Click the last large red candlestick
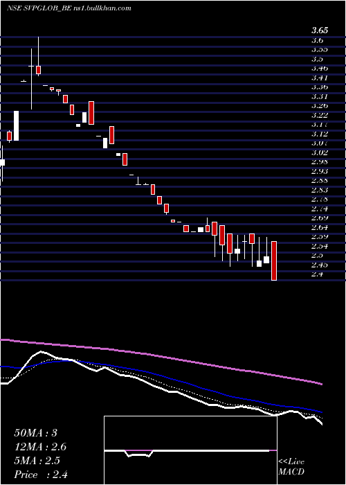 (x=274, y=261)
